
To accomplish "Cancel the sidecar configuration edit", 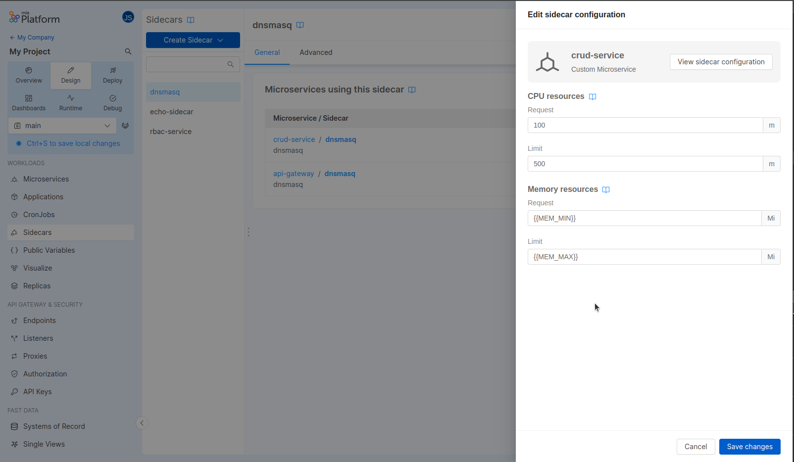I will coord(695,447).
